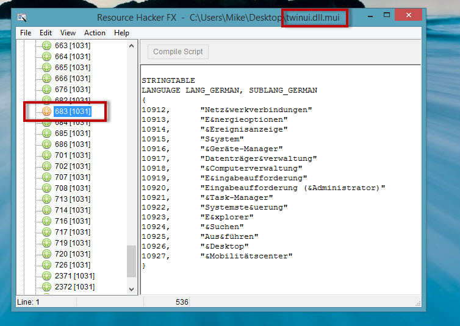Viewport: 460px width, 326px height.
Task: Click the green icon beside 707 [1031]
Action: pos(46,177)
